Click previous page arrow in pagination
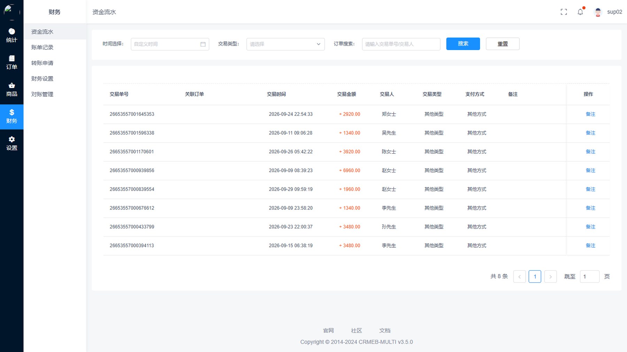 [519, 277]
